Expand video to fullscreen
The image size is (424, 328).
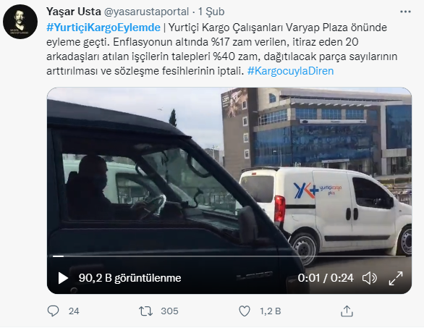pyautogui.click(x=396, y=278)
